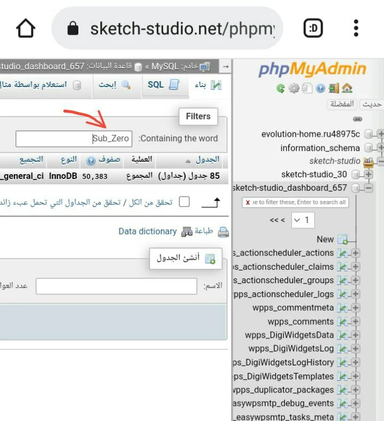Click structure icon beside actionscheduler_groups
The image size is (384, 421).
tap(342, 280)
